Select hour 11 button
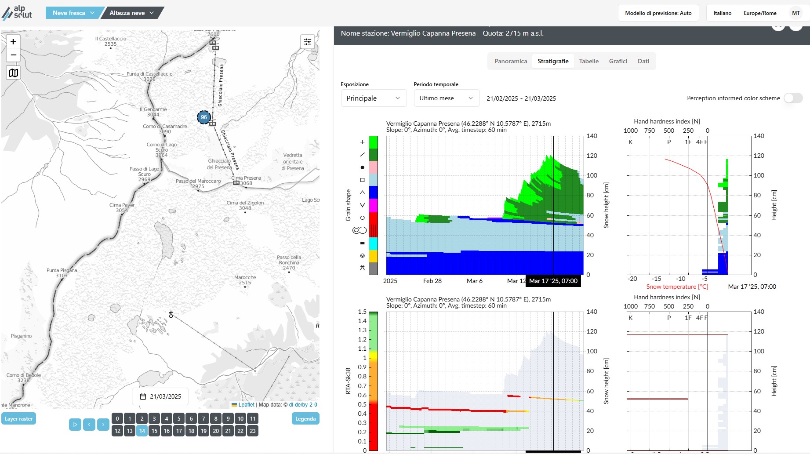The image size is (810, 454). pyautogui.click(x=253, y=418)
